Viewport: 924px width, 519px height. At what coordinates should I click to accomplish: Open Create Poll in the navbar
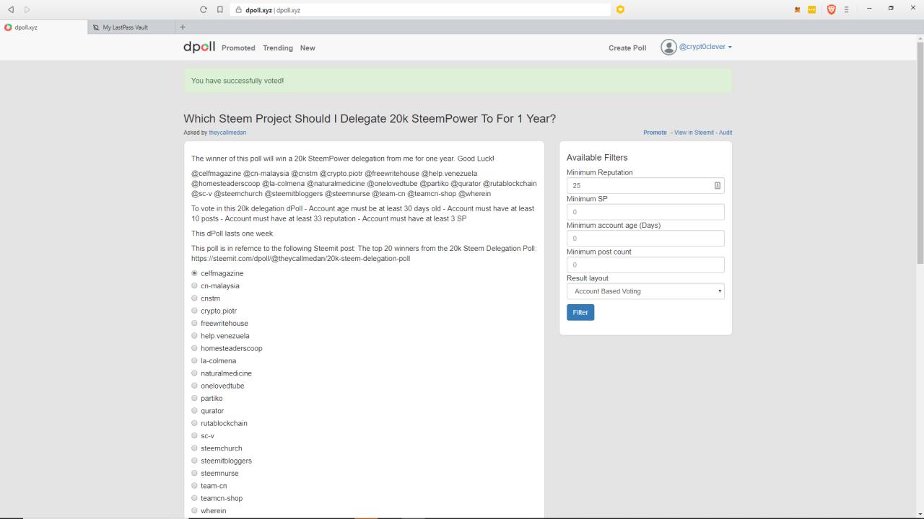(627, 48)
